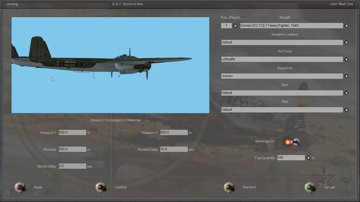Click the Luftwaffe air force field
This screenshot has height=202, width=360.
click(282, 59)
